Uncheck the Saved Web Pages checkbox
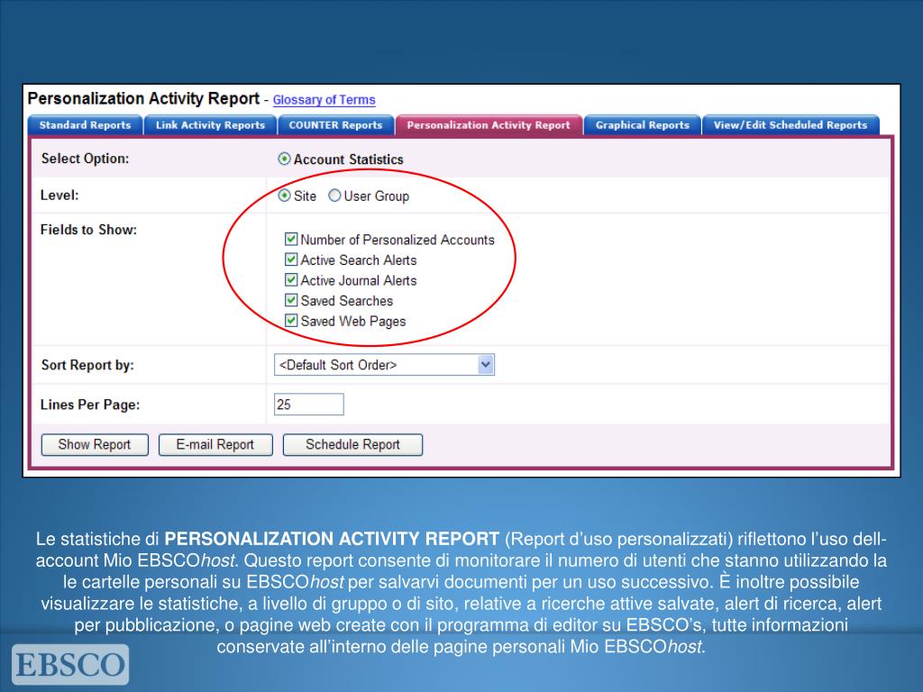Image resolution: width=923 pixels, height=692 pixels. [291, 320]
